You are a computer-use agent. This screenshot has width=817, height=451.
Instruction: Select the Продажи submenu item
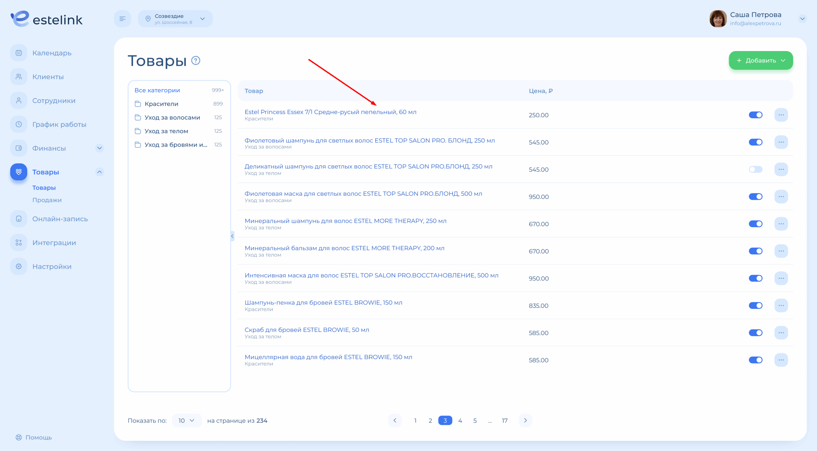[x=47, y=200]
